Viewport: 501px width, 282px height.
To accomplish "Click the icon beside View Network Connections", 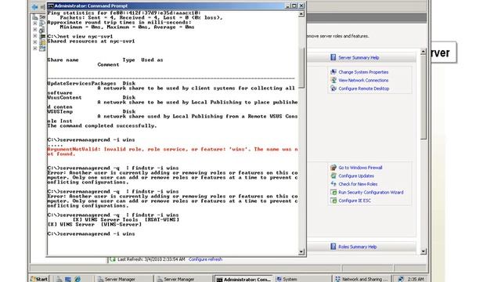I will click(x=333, y=80).
